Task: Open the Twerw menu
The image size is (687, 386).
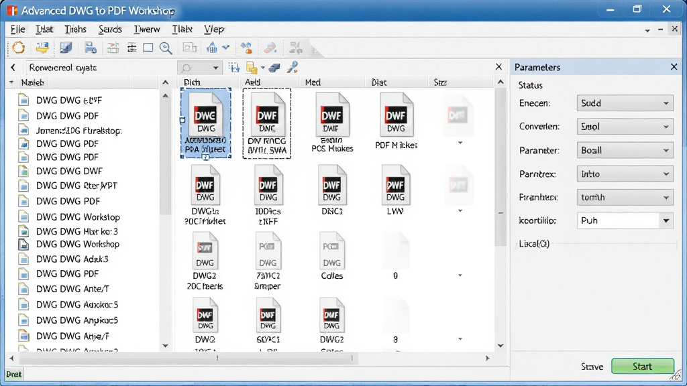Action: pyautogui.click(x=147, y=29)
